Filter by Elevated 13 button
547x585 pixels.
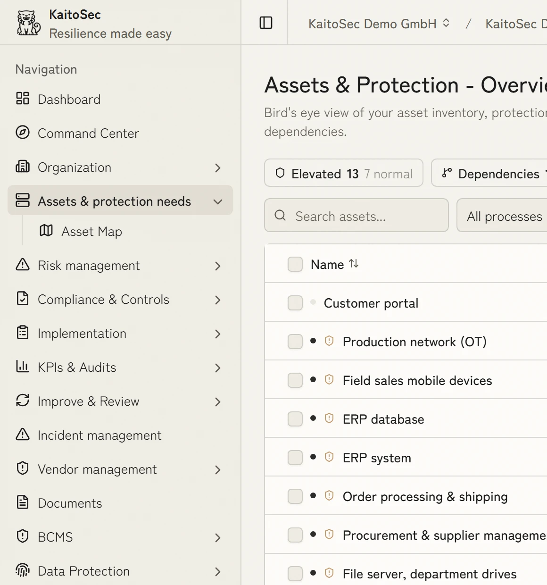(x=344, y=173)
